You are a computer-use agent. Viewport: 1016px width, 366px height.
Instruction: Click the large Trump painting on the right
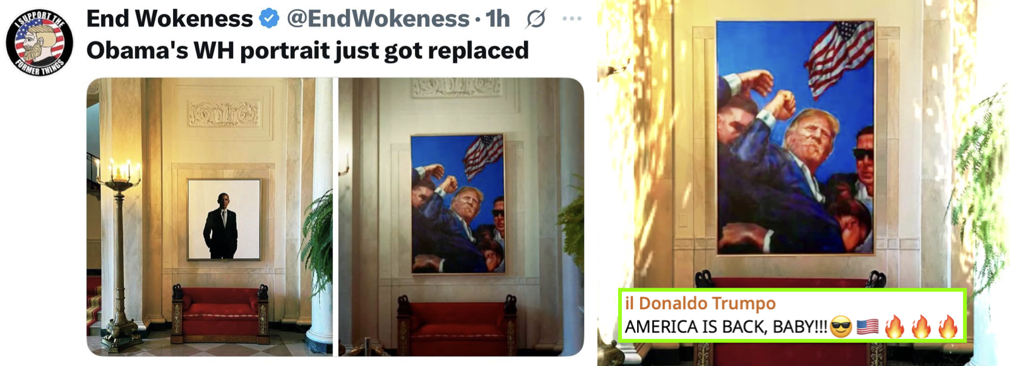click(x=796, y=136)
